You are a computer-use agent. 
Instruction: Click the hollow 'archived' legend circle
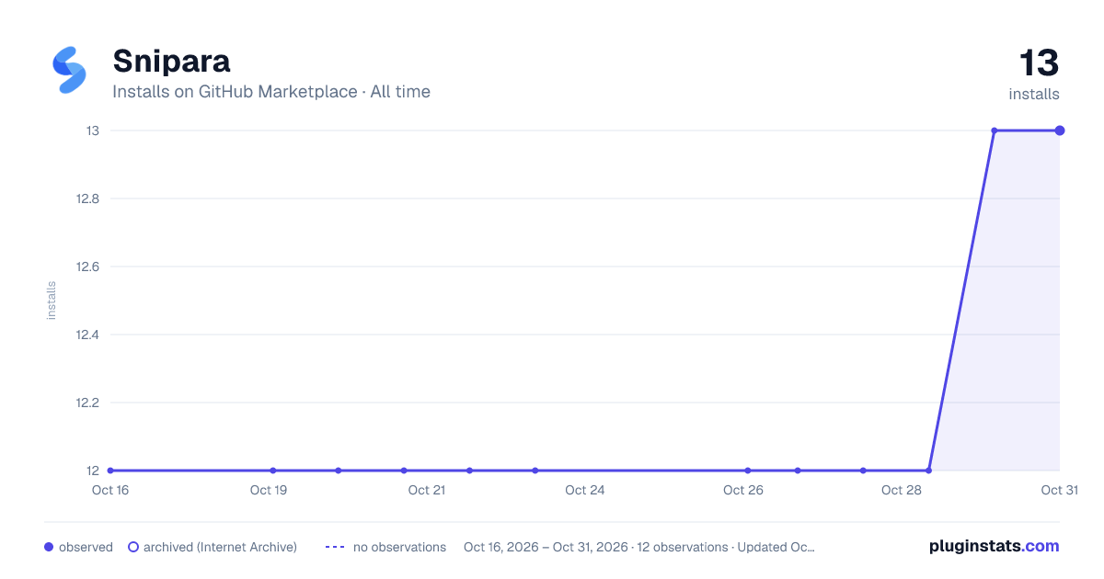(x=133, y=547)
